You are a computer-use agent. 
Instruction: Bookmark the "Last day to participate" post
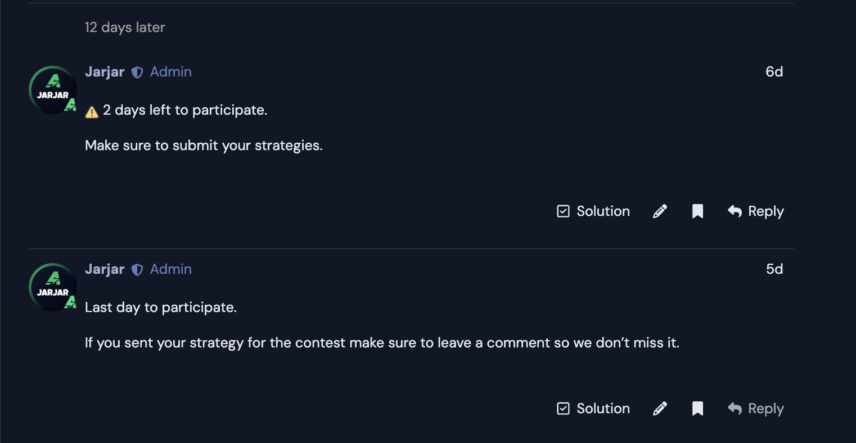(697, 409)
